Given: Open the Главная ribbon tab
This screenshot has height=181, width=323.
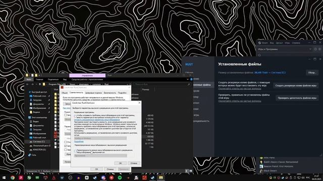Looking at the screenshot, I should [39, 79].
